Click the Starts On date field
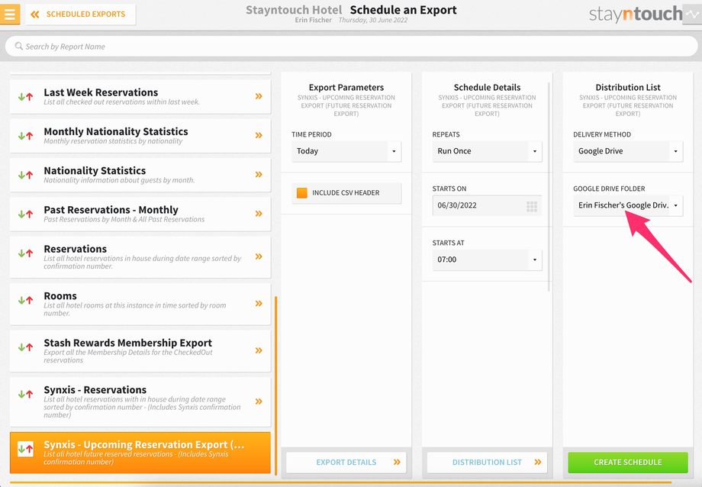The height and width of the screenshot is (487, 702). [x=487, y=205]
